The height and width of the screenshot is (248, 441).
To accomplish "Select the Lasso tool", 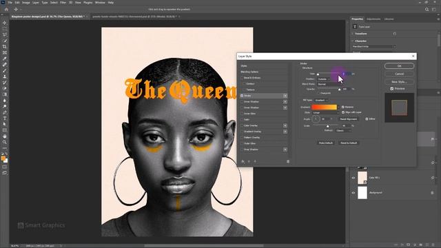I will coord(5,34).
